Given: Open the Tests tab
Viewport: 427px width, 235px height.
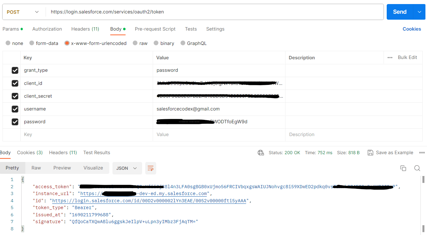Looking at the screenshot, I should [x=191, y=29].
